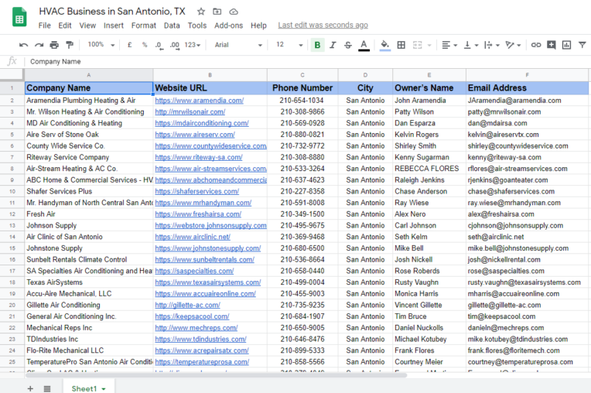Switch to Sheet1 tab

tap(88, 388)
